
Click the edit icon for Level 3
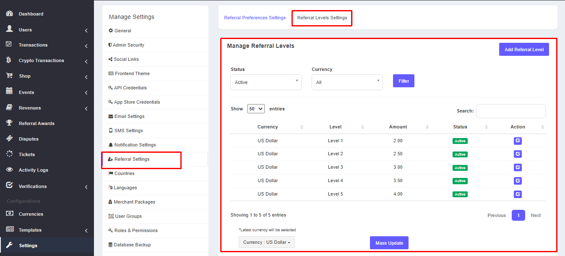[518, 167]
